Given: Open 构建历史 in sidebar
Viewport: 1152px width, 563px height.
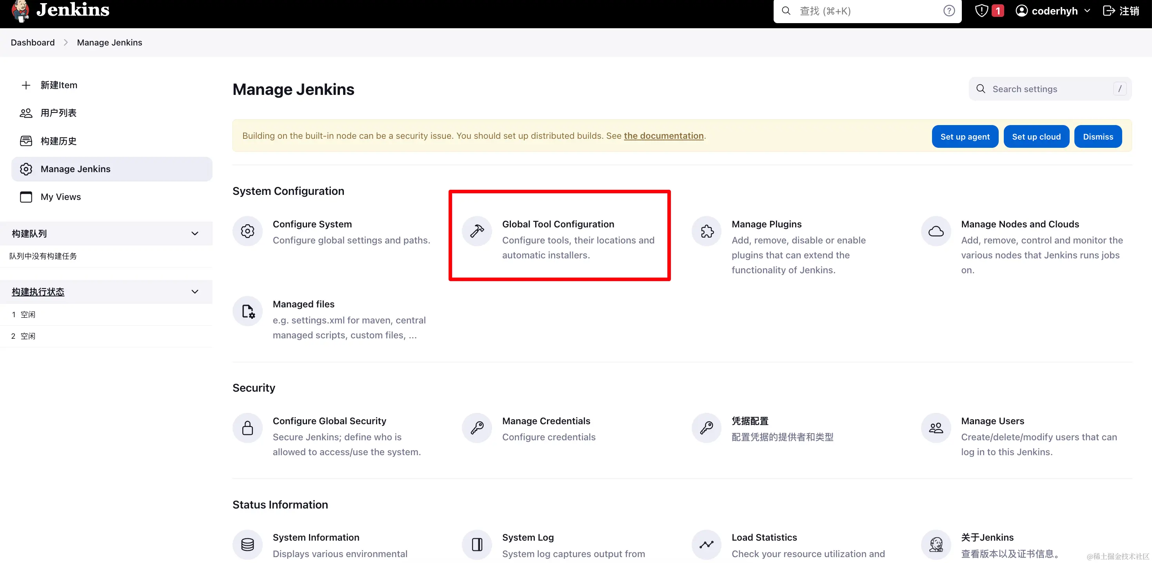Looking at the screenshot, I should coord(112,141).
